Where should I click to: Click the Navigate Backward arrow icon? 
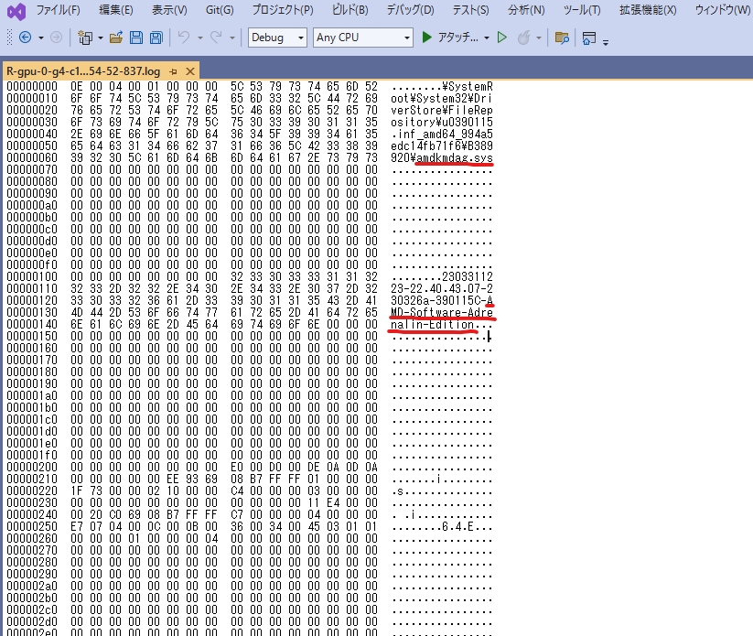tap(25, 38)
